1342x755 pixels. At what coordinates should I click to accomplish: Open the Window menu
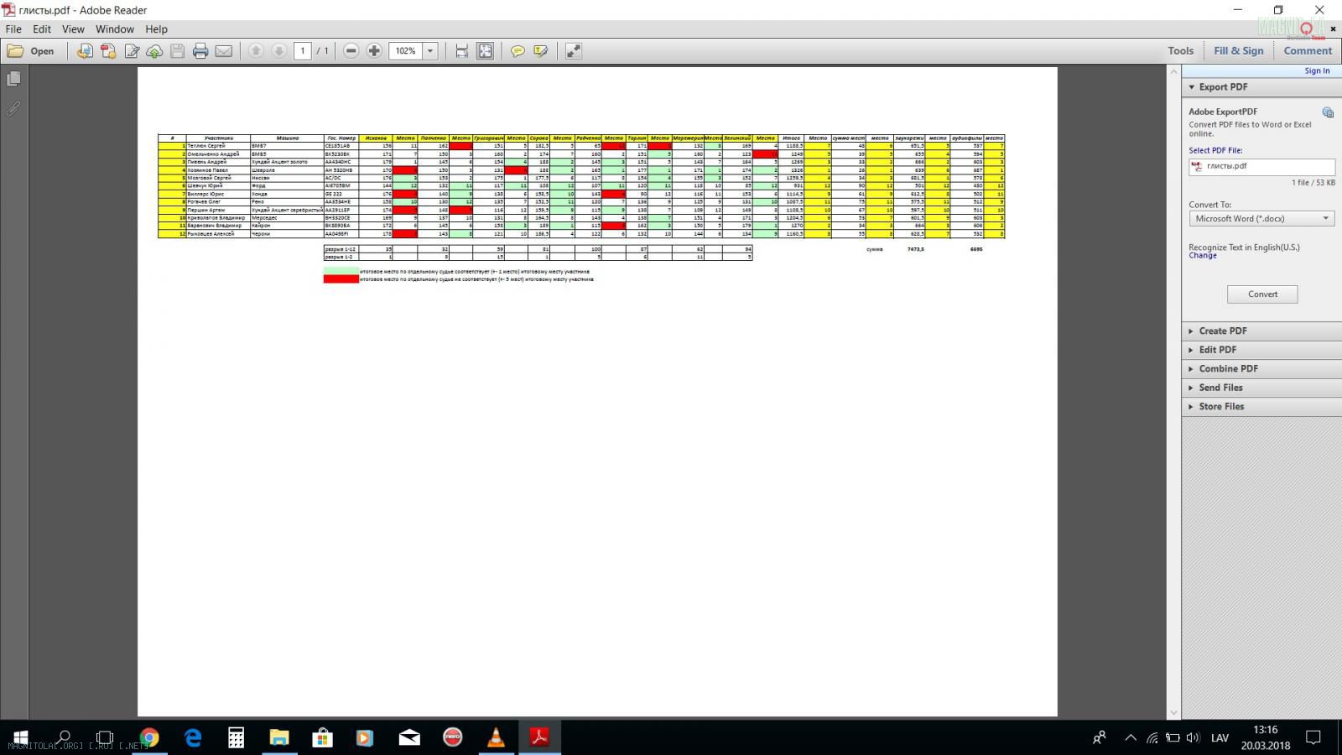click(115, 29)
